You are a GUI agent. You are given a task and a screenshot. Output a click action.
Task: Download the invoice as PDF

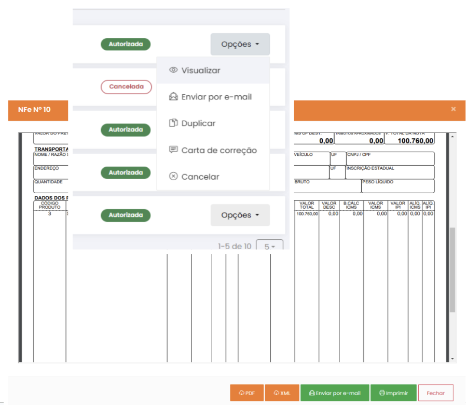pyautogui.click(x=247, y=393)
